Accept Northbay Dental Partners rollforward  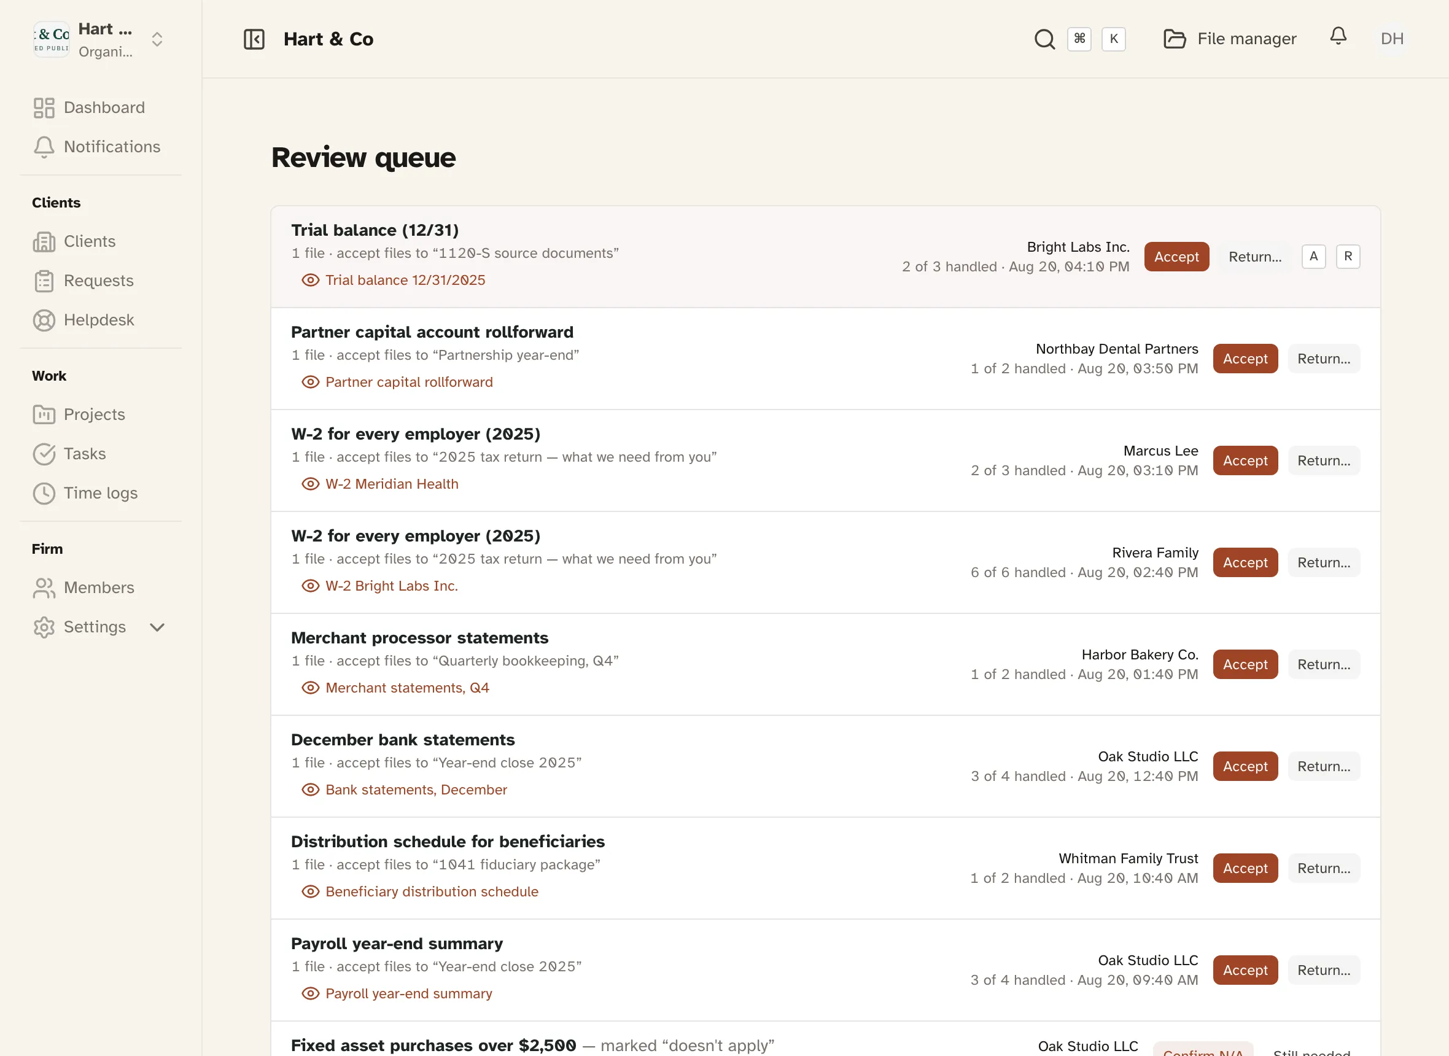[x=1245, y=359]
